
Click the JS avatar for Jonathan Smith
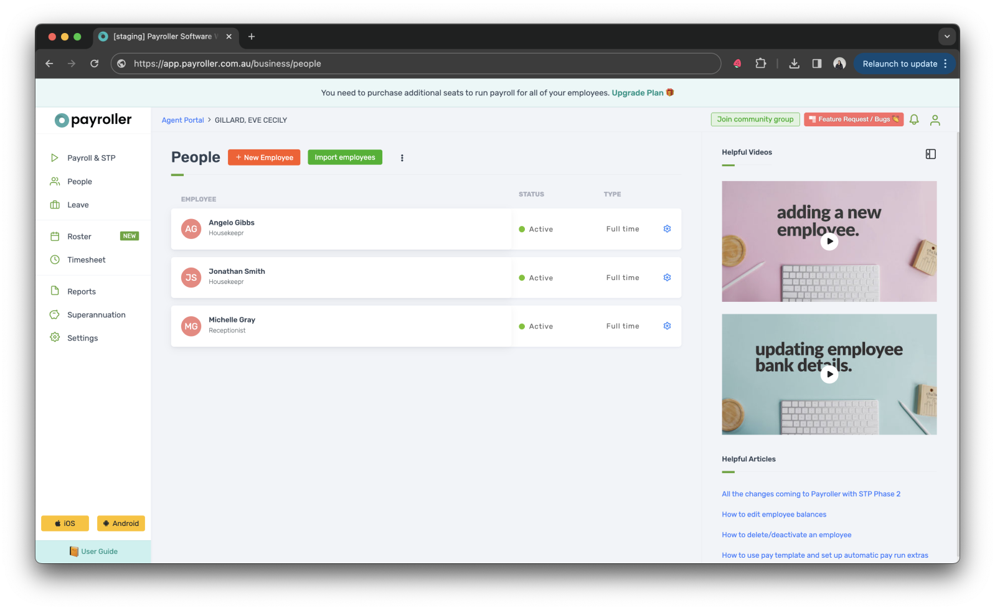coord(191,278)
